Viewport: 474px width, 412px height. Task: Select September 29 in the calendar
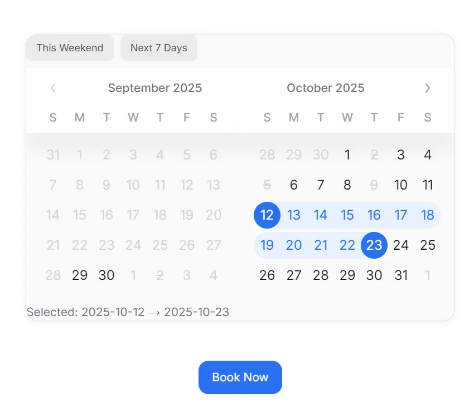(80, 275)
